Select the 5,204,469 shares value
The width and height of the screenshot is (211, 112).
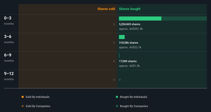pyautogui.click(x=130, y=24)
